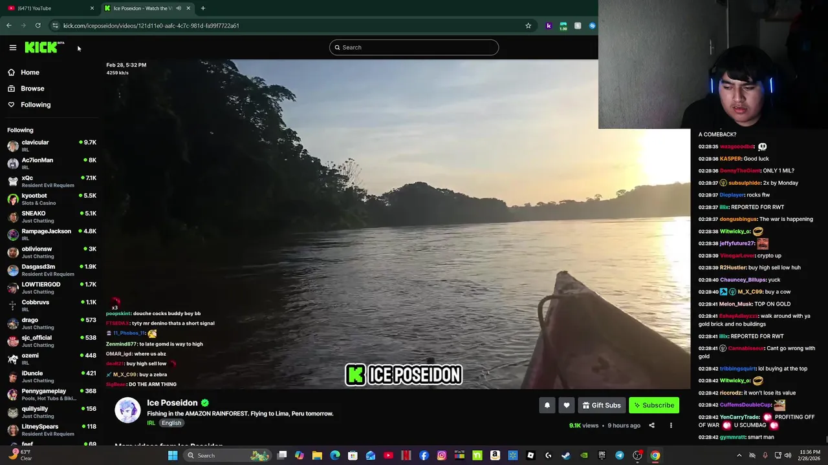Image resolution: width=828 pixels, height=465 pixels.
Task: Bookmark this page with the star icon
Action: click(528, 26)
